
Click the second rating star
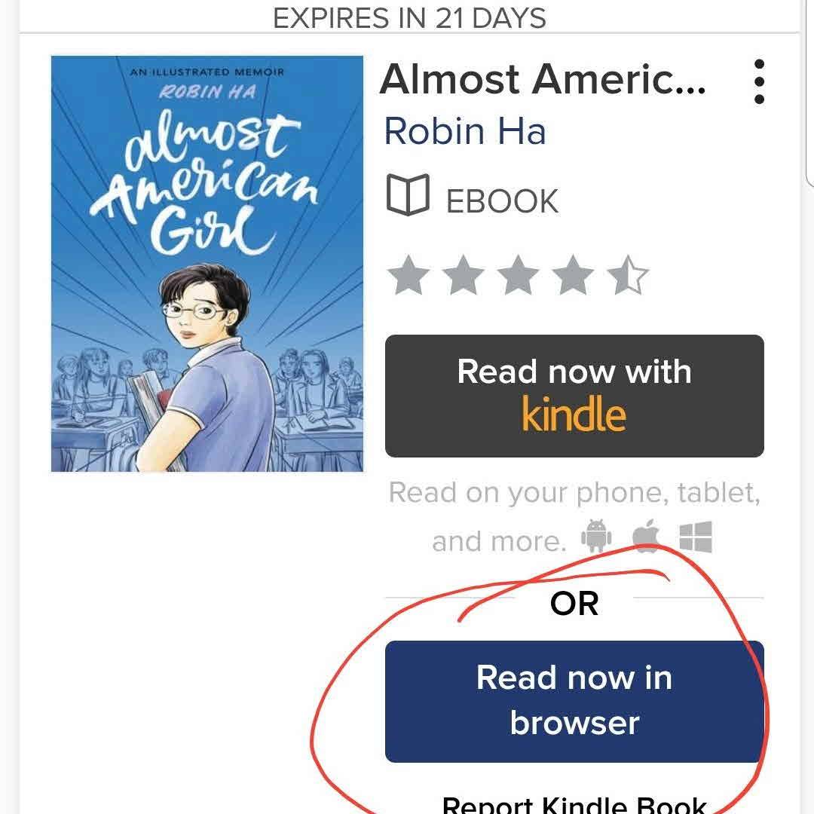coord(463,275)
